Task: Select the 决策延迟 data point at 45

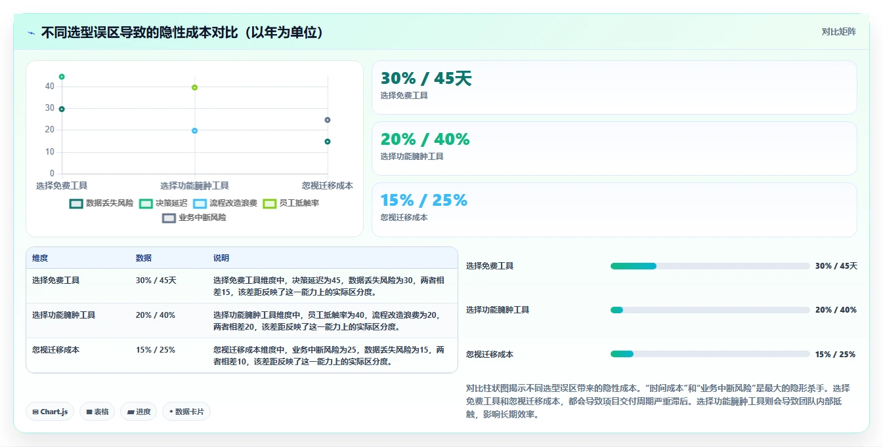Action: pos(62,77)
